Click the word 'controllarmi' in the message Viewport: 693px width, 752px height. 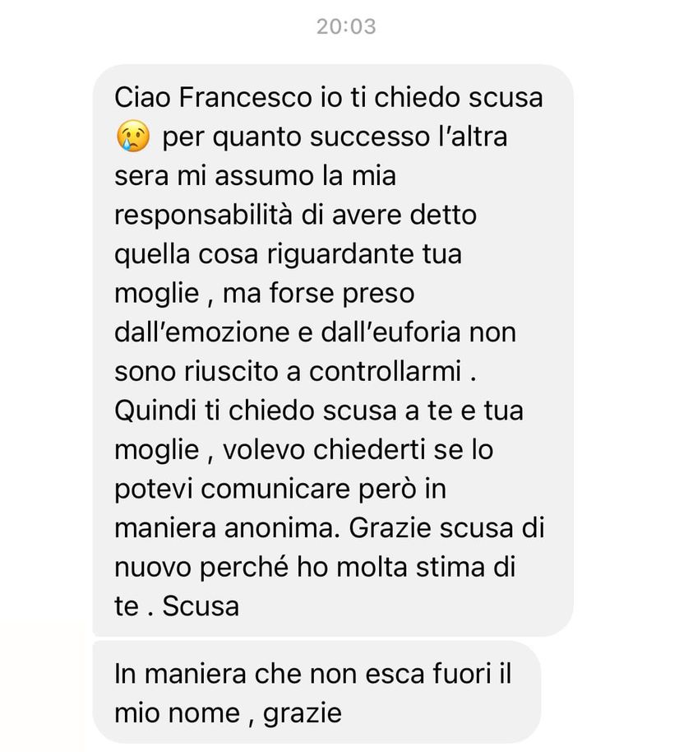click(386, 372)
